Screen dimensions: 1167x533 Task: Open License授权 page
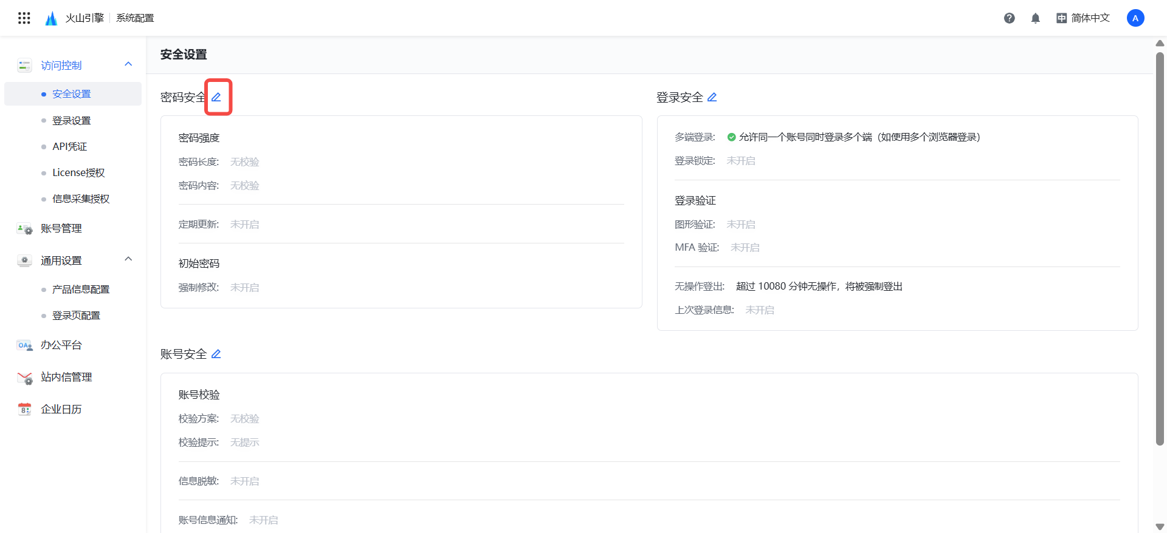[78, 172]
